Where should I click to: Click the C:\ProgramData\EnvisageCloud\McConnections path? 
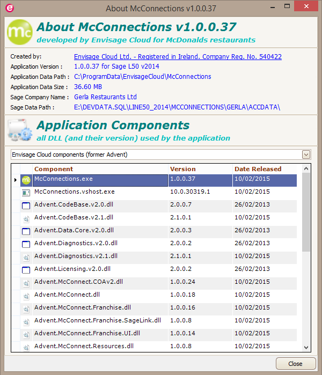point(143,77)
